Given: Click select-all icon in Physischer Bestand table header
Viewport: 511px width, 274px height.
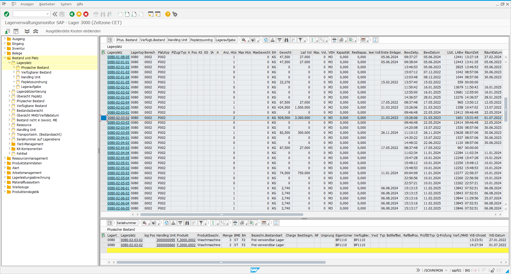Looking at the screenshot, I should (x=104, y=235).
